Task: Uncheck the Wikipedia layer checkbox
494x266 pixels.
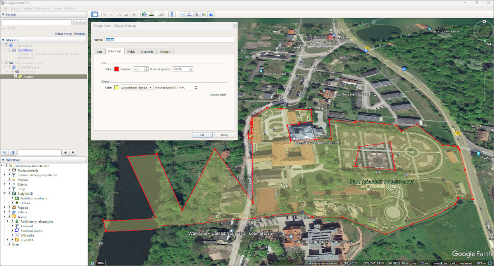Action: [13, 236]
